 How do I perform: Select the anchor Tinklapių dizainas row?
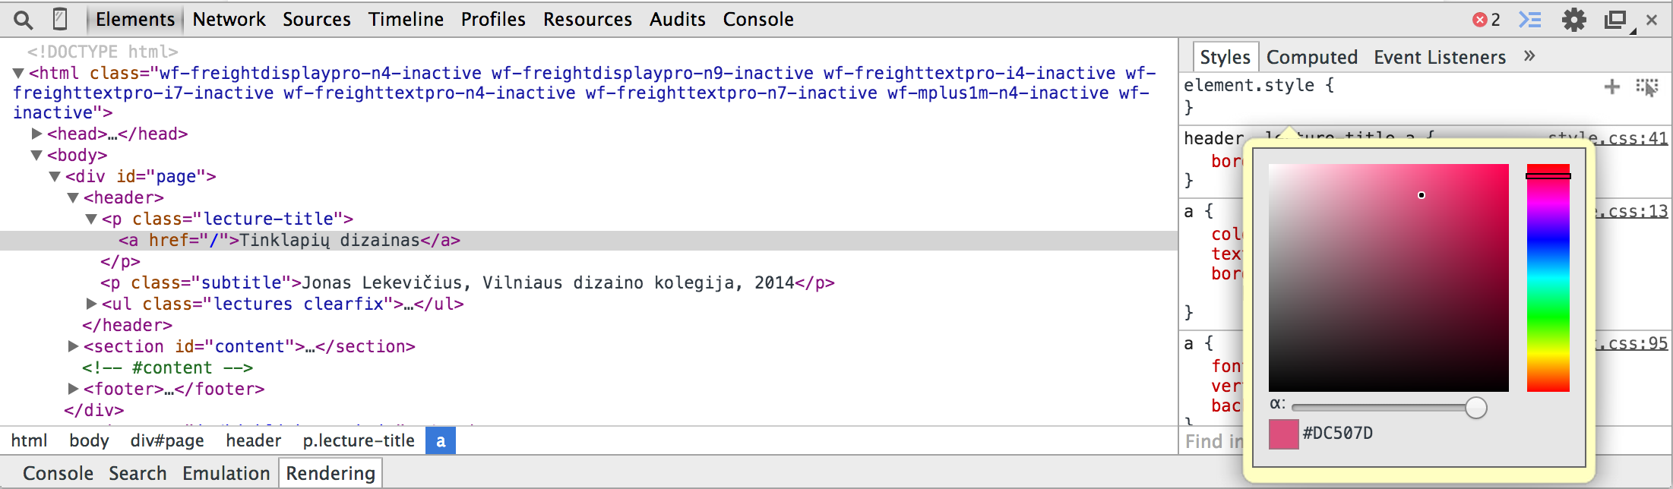(x=589, y=241)
